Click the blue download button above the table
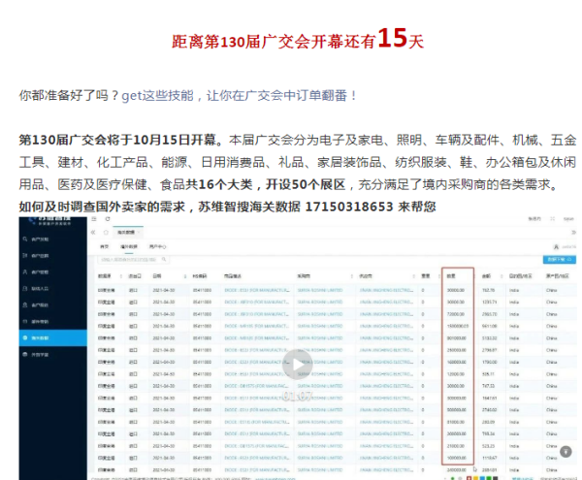582x480 pixels. 560,259
